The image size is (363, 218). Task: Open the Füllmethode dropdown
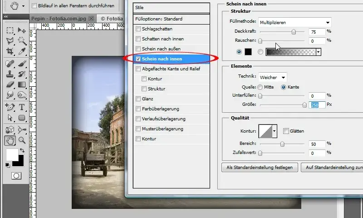(x=294, y=22)
